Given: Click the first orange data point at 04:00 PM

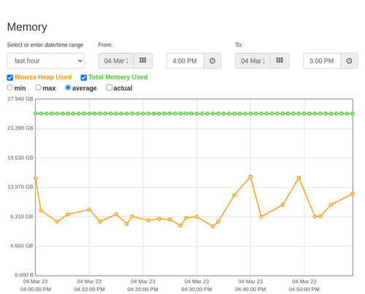Looking at the screenshot, I should tap(36, 179).
